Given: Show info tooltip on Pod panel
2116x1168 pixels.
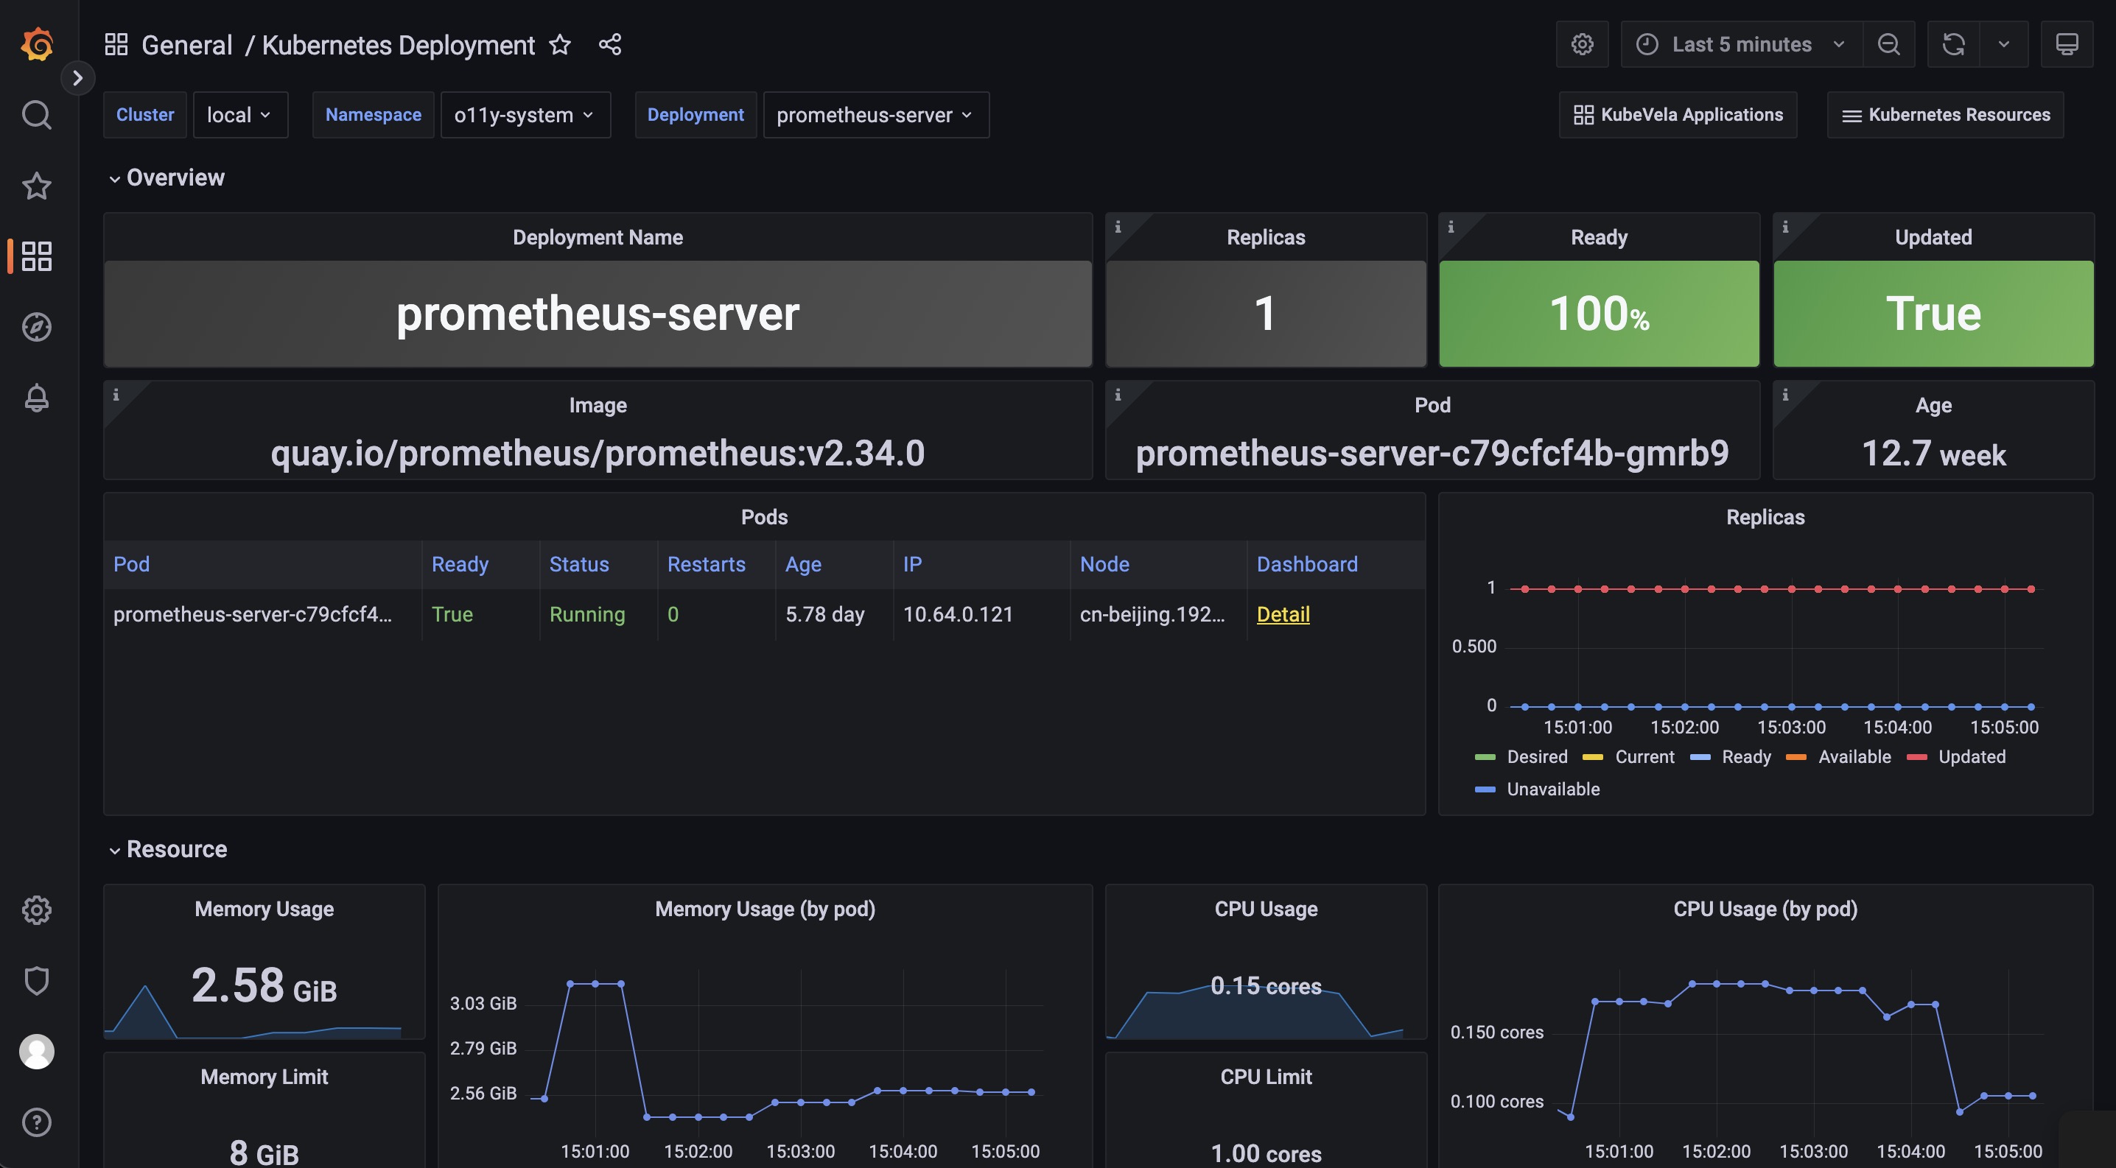Looking at the screenshot, I should point(1117,395).
